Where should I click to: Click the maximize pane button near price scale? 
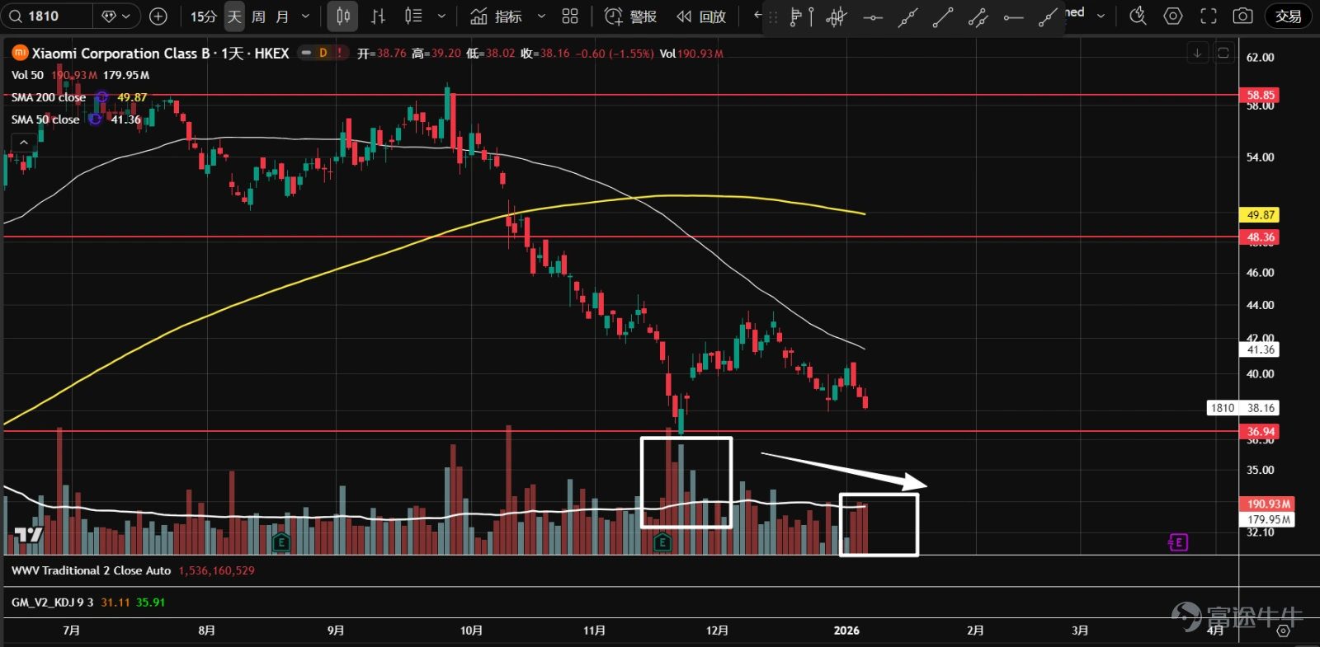[x=1223, y=53]
